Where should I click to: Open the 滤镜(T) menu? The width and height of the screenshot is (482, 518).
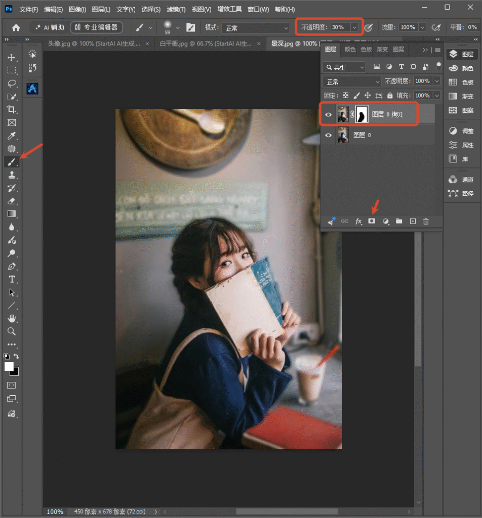176,9
